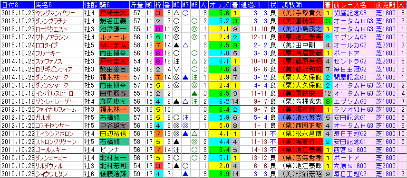Click trainer cell (栗)藤原英昭
Image resolution: width=407 pixels, height=178 pixels.
tap(300, 61)
